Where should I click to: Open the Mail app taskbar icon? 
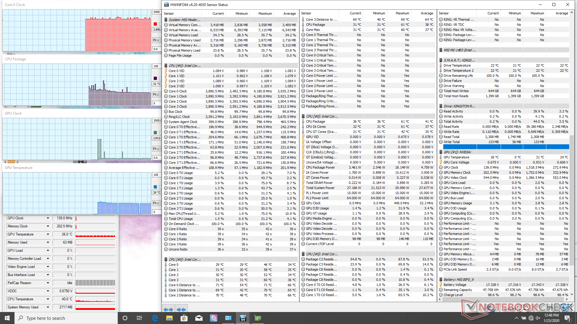tap(199, 318)
